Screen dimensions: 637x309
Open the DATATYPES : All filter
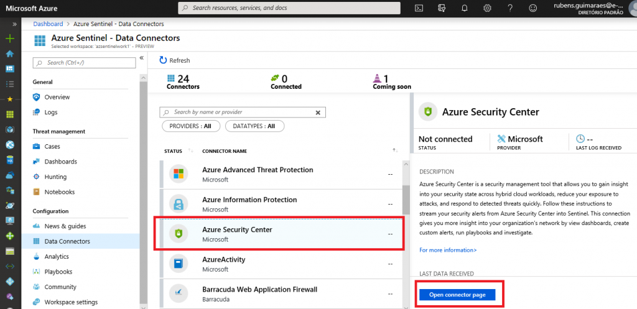pos(254,126)
